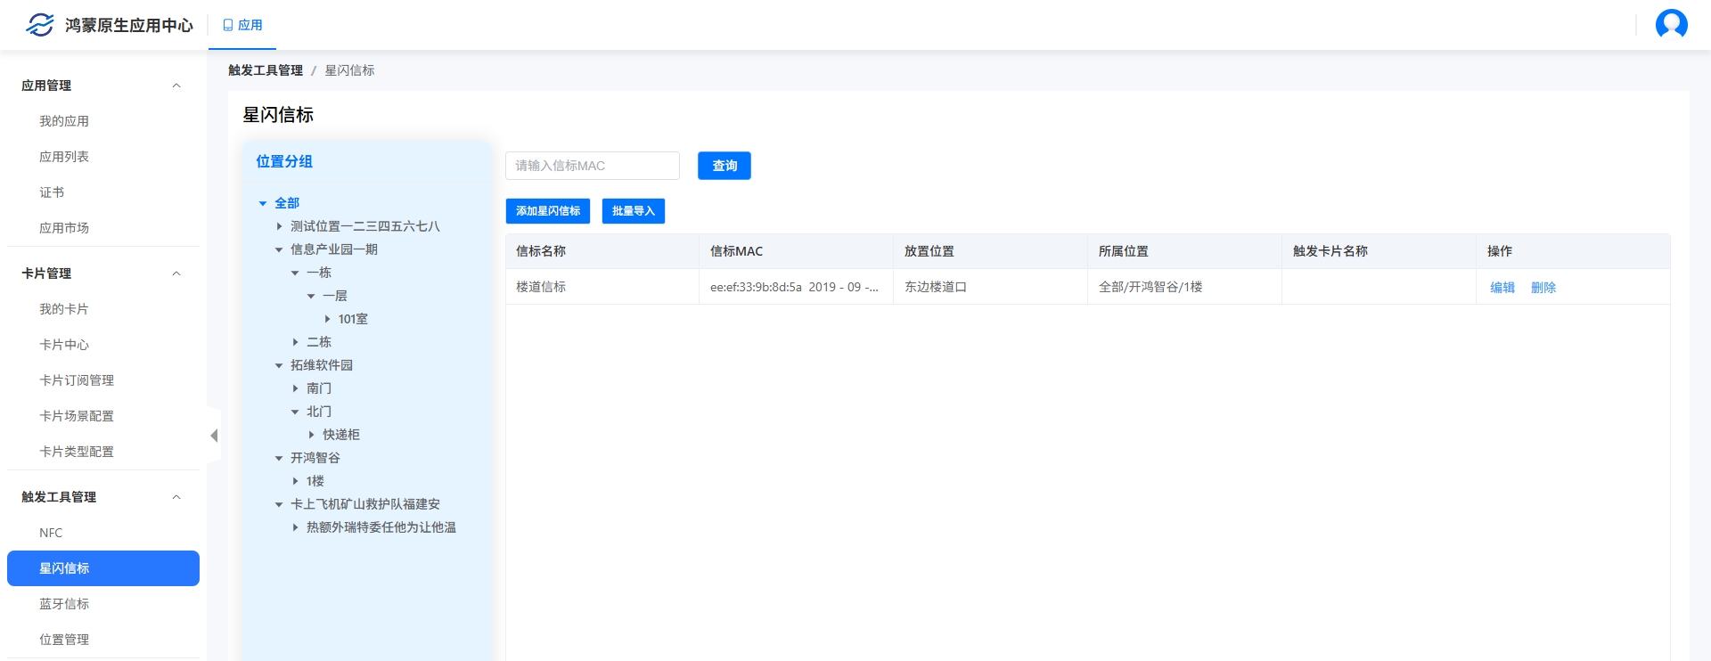Click the 信标名称 column header
Image resolution: width=1711 pixels, height=661 pixels.
coord(602,251)
